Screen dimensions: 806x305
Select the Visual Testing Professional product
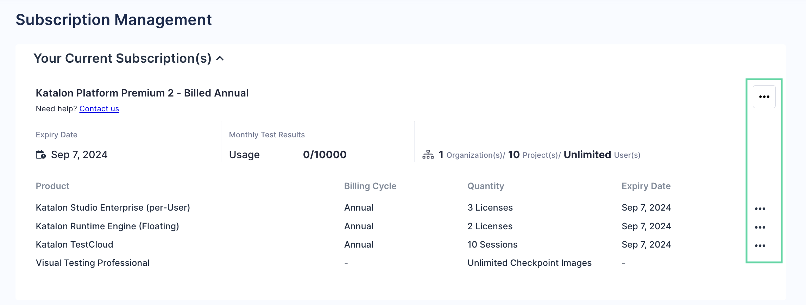(93, 263)
